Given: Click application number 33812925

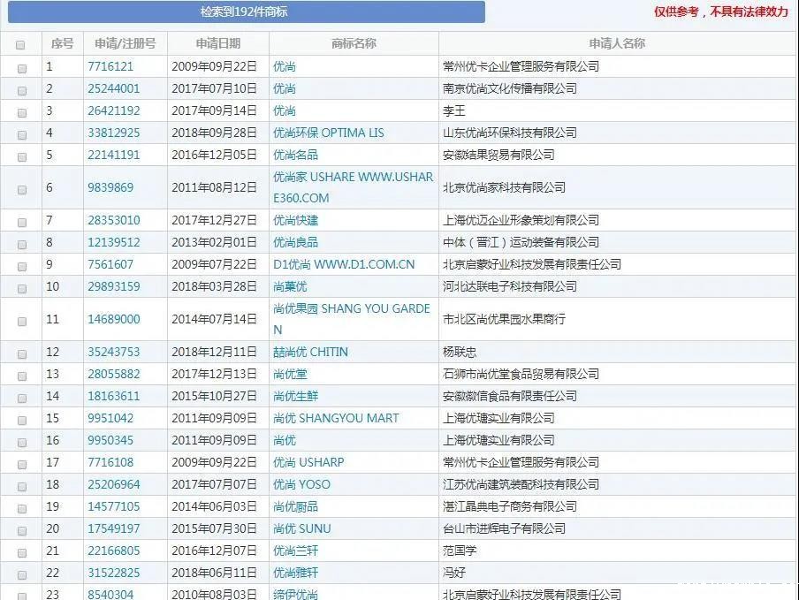Looking at the screenshot, I should (x=113, y=133).
